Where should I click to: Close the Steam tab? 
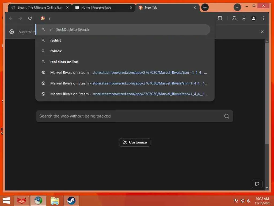coord(67,8)
